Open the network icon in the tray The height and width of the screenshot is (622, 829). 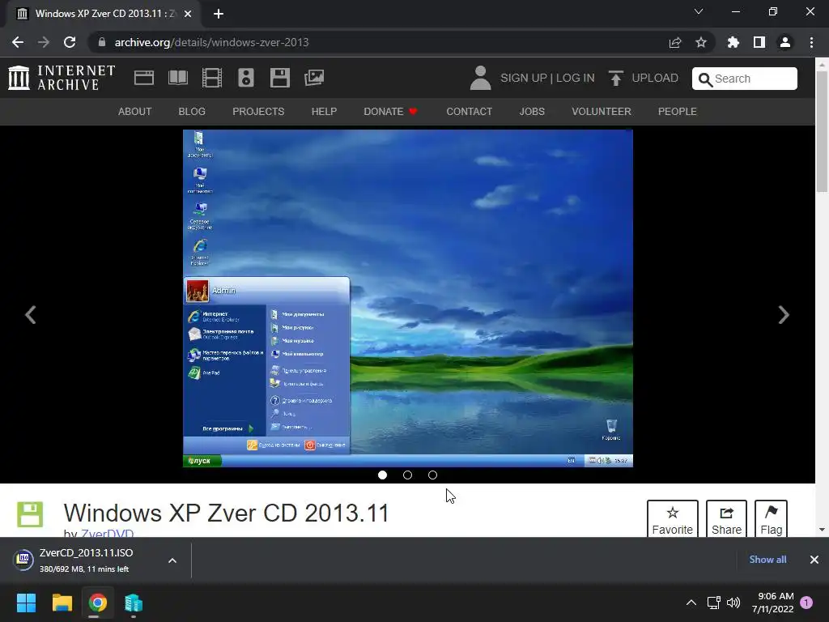point(714,603)
